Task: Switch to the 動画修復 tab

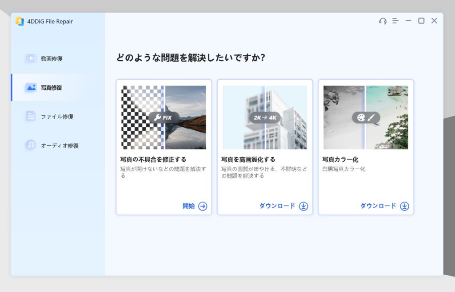Action: (58, 58)
